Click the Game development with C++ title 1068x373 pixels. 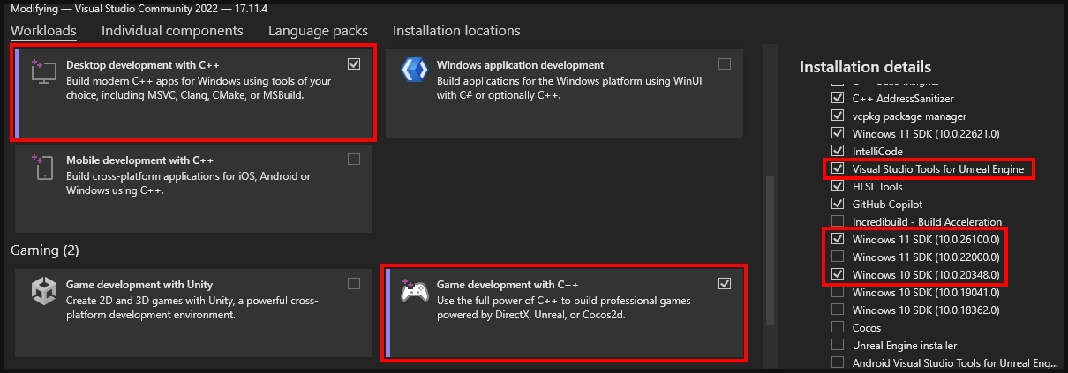tap(508, 285)
